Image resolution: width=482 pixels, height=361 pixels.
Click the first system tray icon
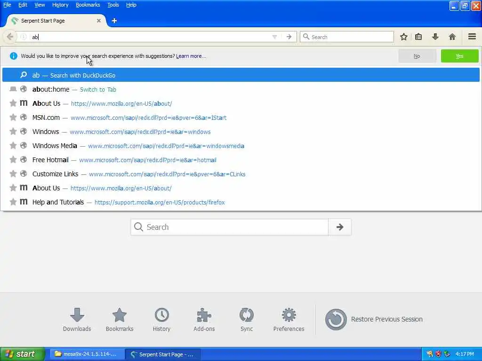[x=430, y=354]
